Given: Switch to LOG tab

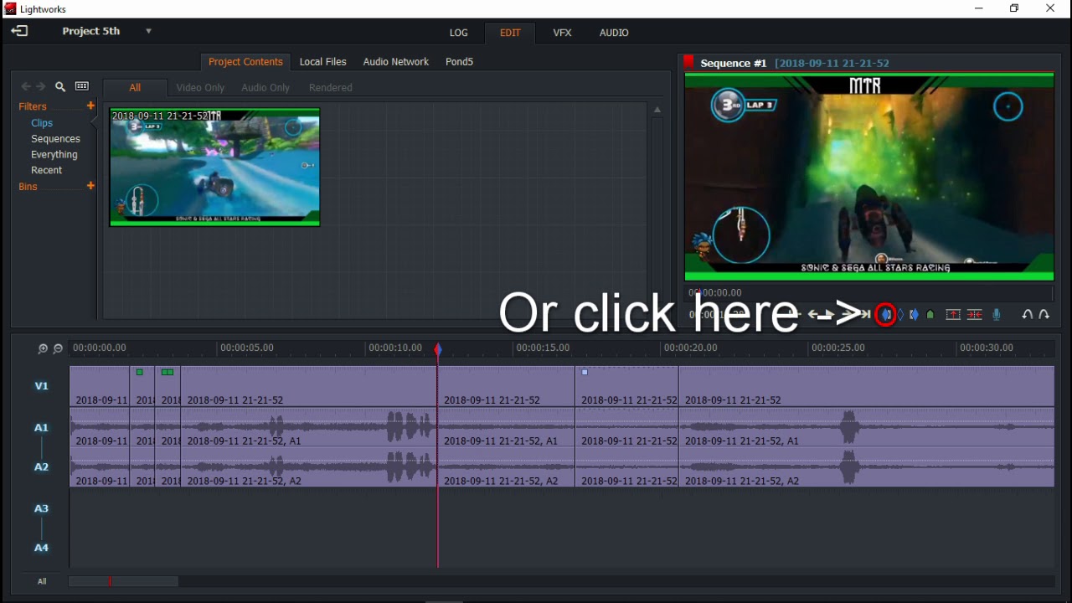Looking at the screenshot, I should (459, 33).
